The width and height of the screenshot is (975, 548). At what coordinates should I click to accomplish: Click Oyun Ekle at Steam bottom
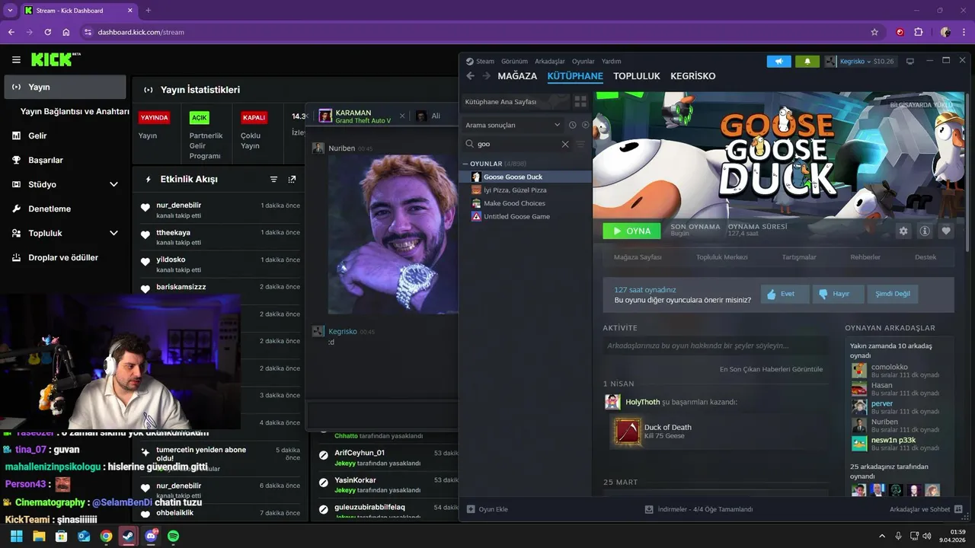click(487, 509)
